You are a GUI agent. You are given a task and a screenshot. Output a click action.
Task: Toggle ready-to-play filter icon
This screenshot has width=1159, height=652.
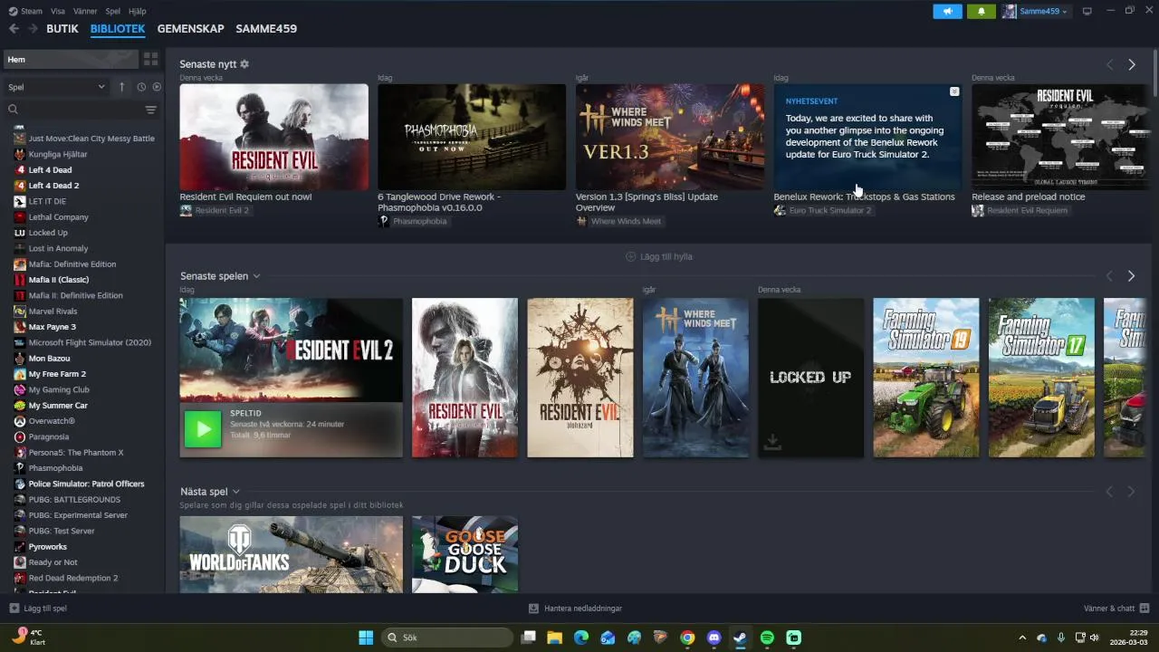click(157, 87)
